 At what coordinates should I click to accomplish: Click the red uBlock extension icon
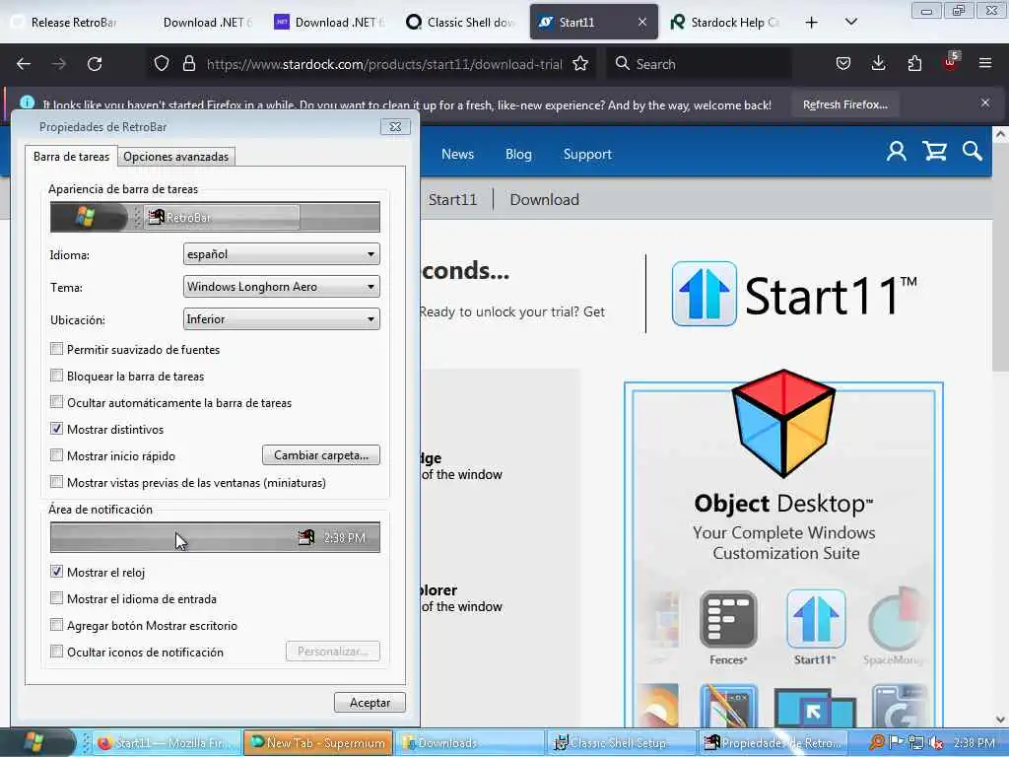tap(951, 62)
